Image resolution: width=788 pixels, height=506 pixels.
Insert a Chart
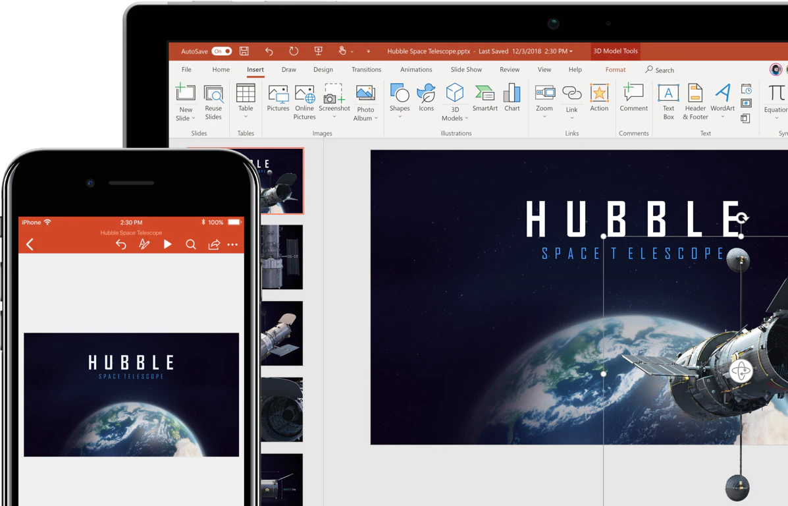pyautogui.click(x=512, y=98)
